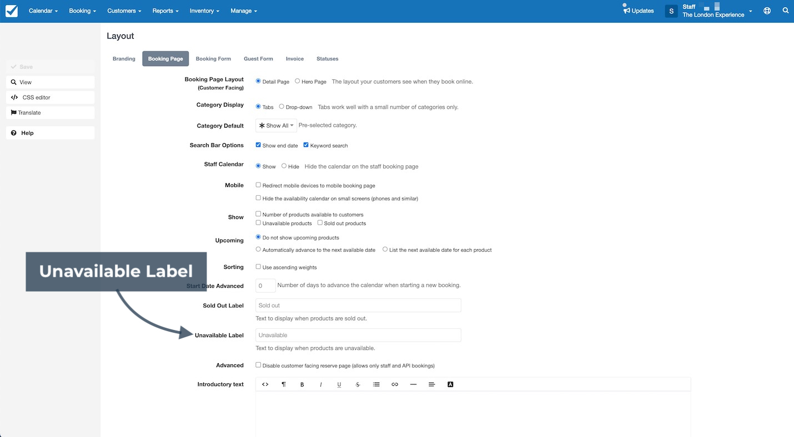Open the Inventory dropdown menu

pos(204,11)
